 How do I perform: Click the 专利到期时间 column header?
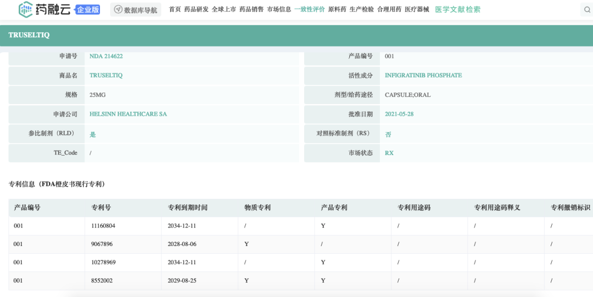point(188,208)
